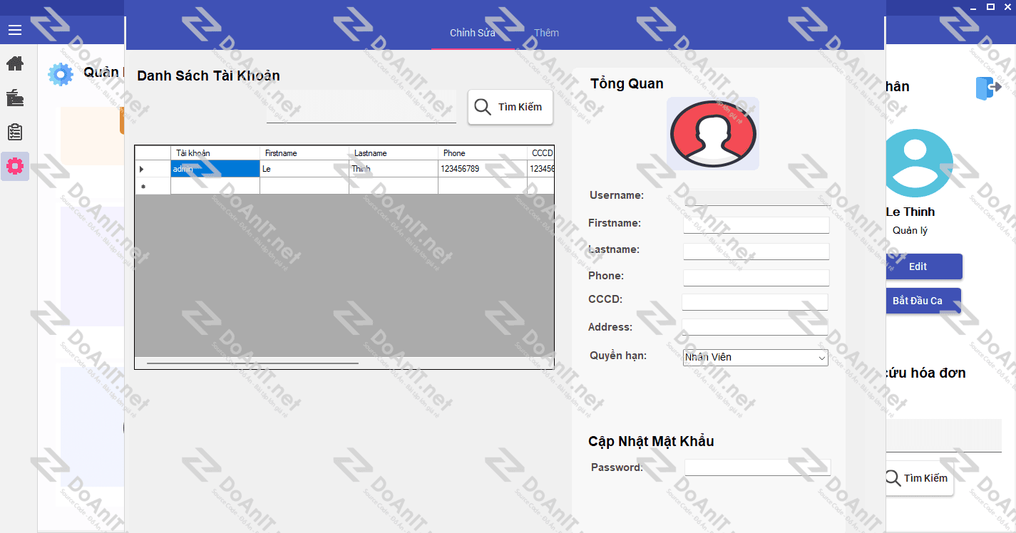Click the Address input field

(x=755, y=327)
